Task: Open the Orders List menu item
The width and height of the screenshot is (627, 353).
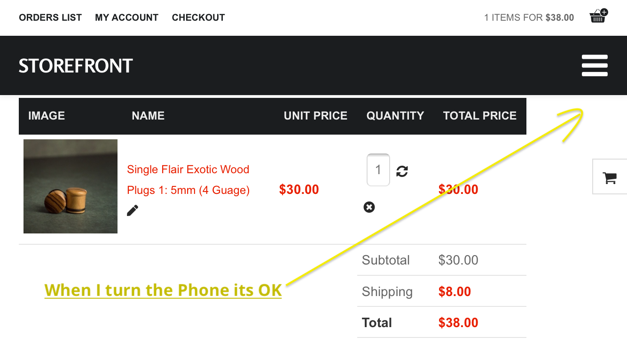Action: (x=50, y=18)
